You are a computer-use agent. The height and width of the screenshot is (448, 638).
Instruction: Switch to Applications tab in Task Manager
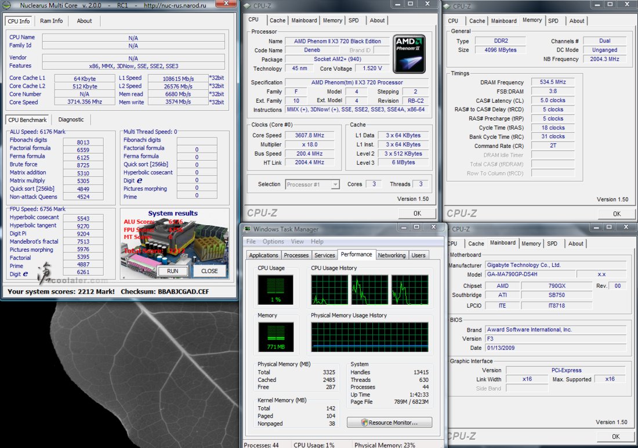pos(264,255)
